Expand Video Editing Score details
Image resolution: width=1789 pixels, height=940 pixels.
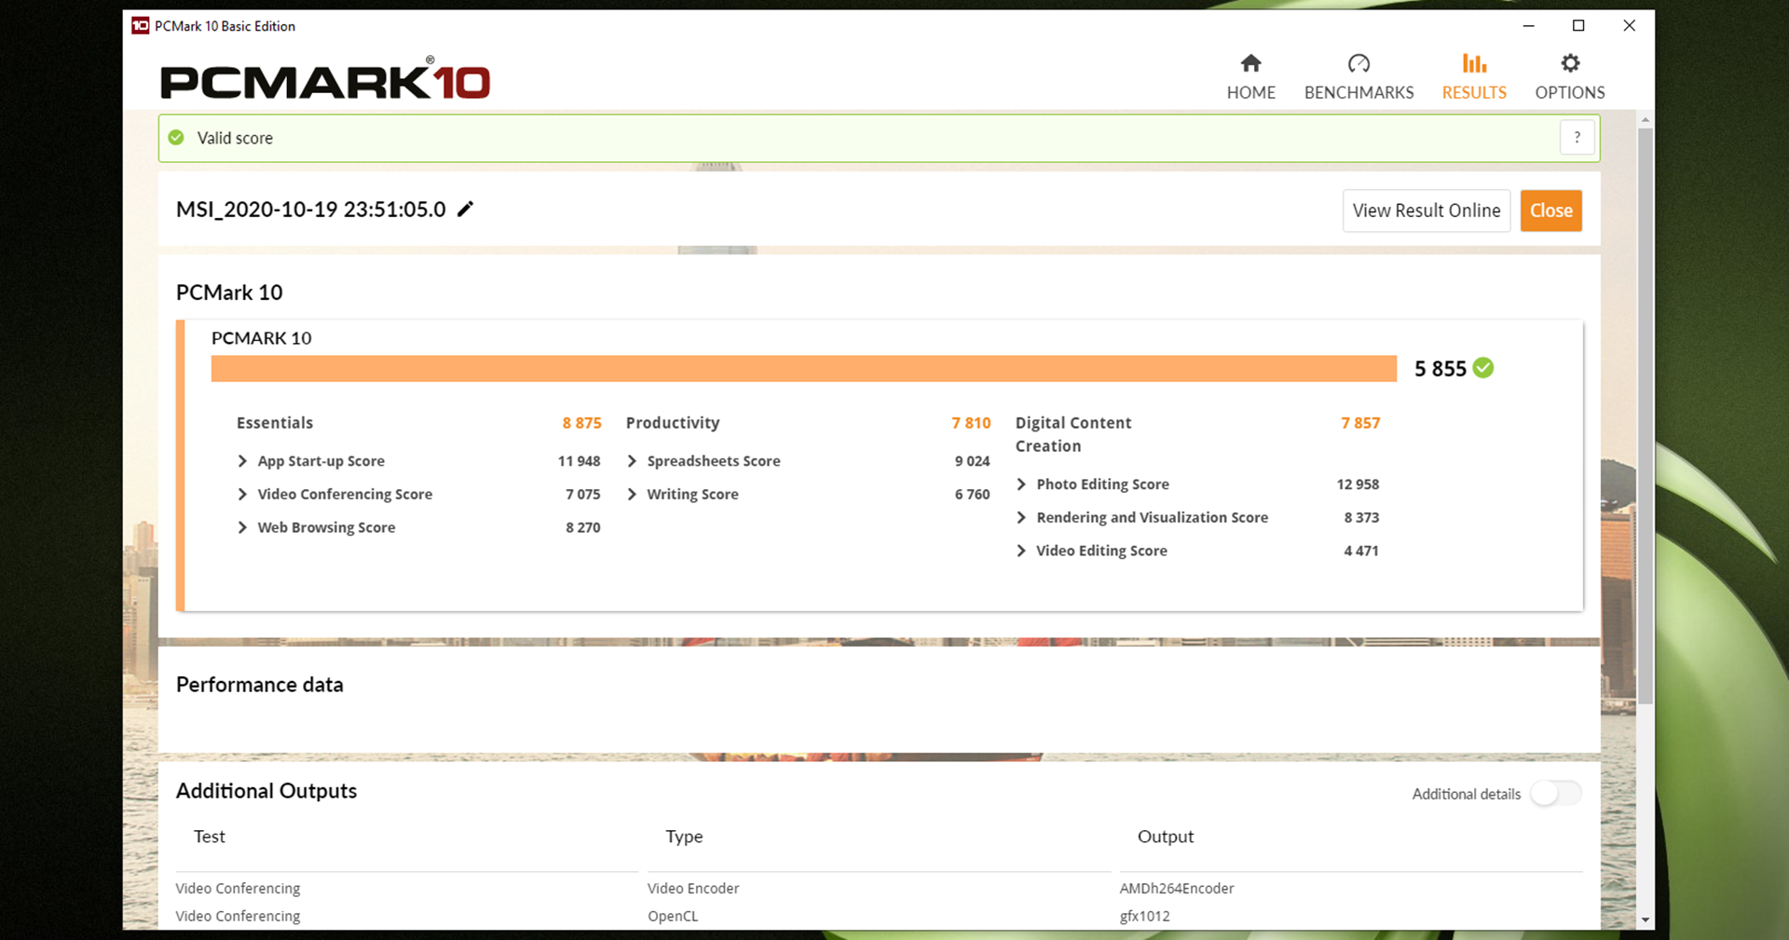(1021, 551)
